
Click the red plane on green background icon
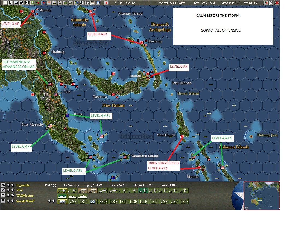tap(38, 2)
